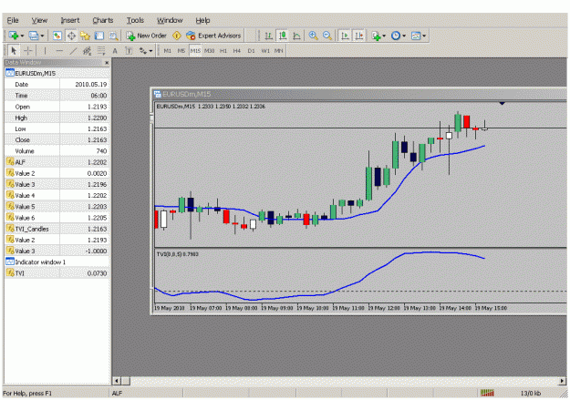Toggle chart Auto Scroll
570x400 pixels.
click(x=345, y=36)
